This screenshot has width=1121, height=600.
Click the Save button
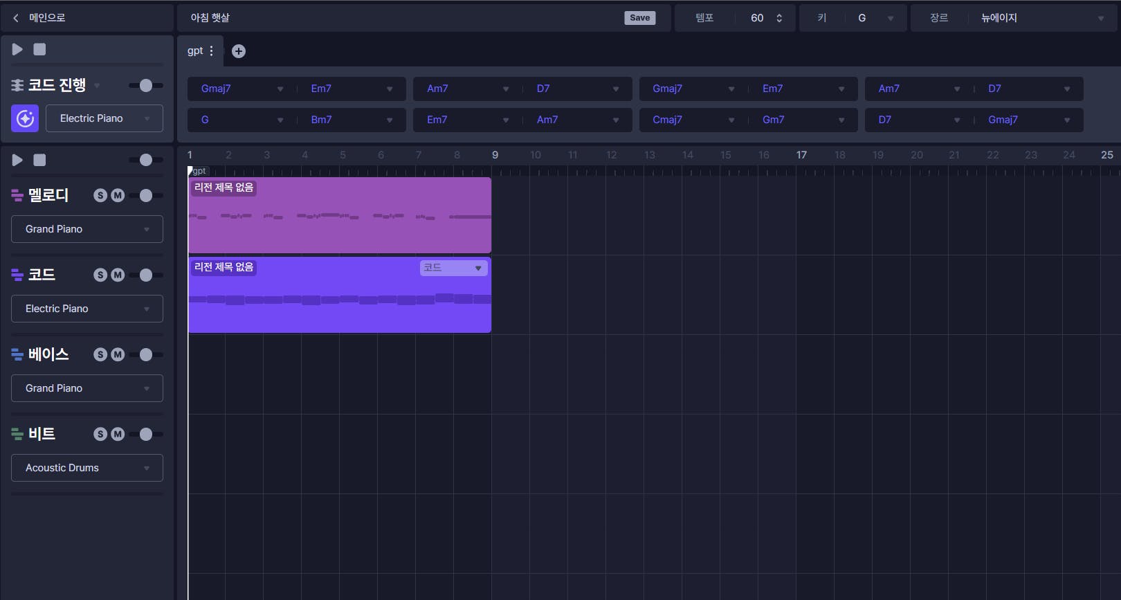click(639, 18)
